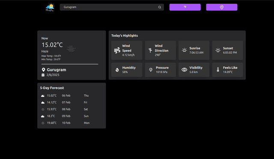This screenshot has height=159, width=274.
Task: Click the 14.09°C feels like value
Action: (228, 72)
